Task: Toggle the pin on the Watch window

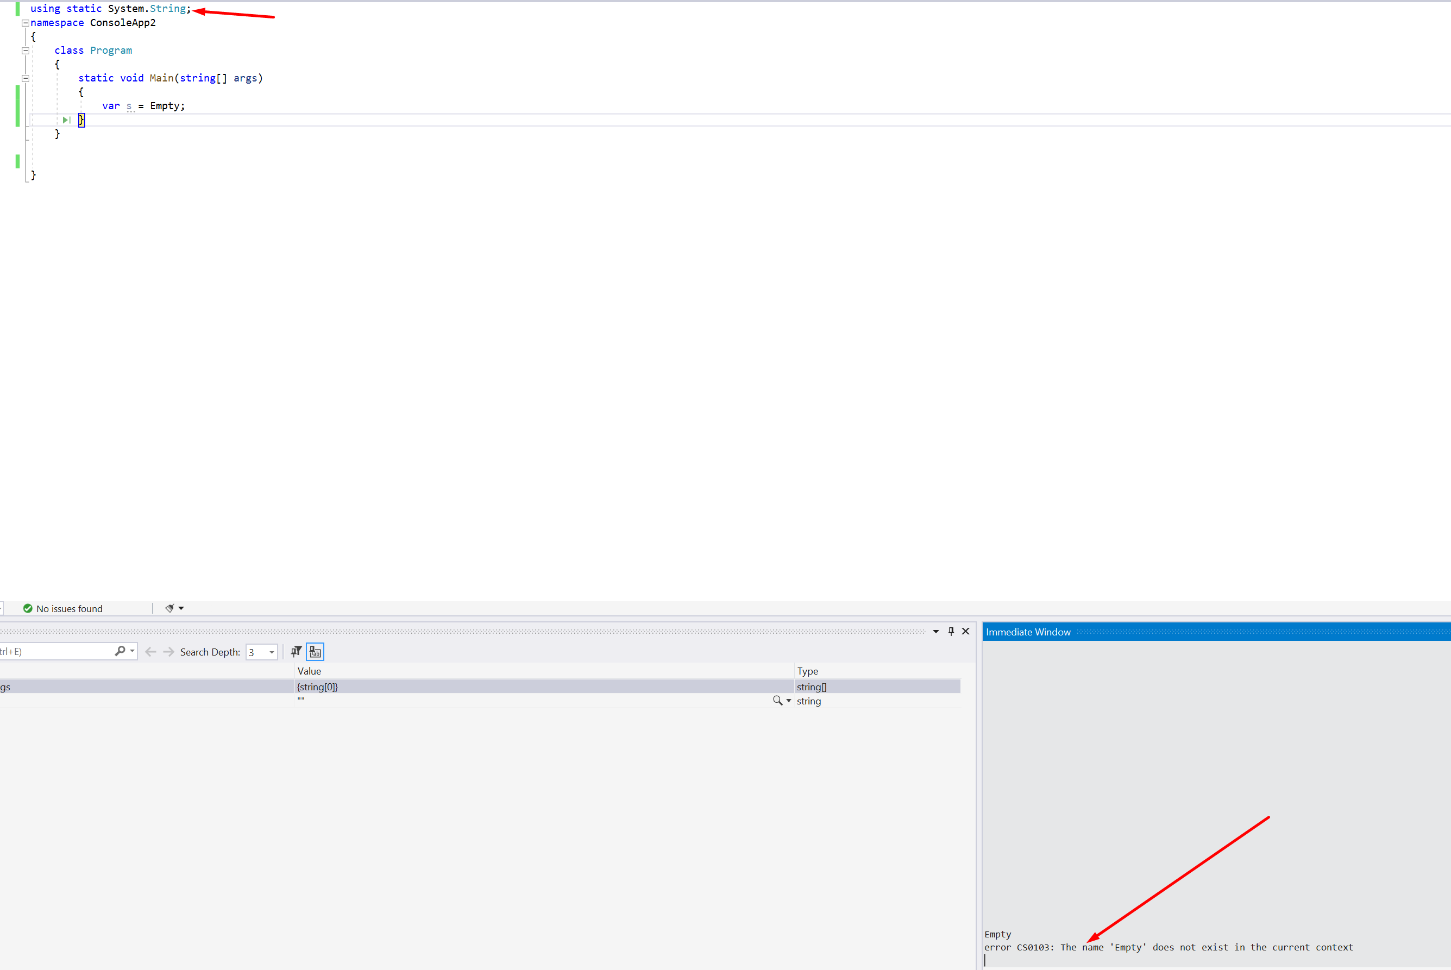Action: pos(951,631)
